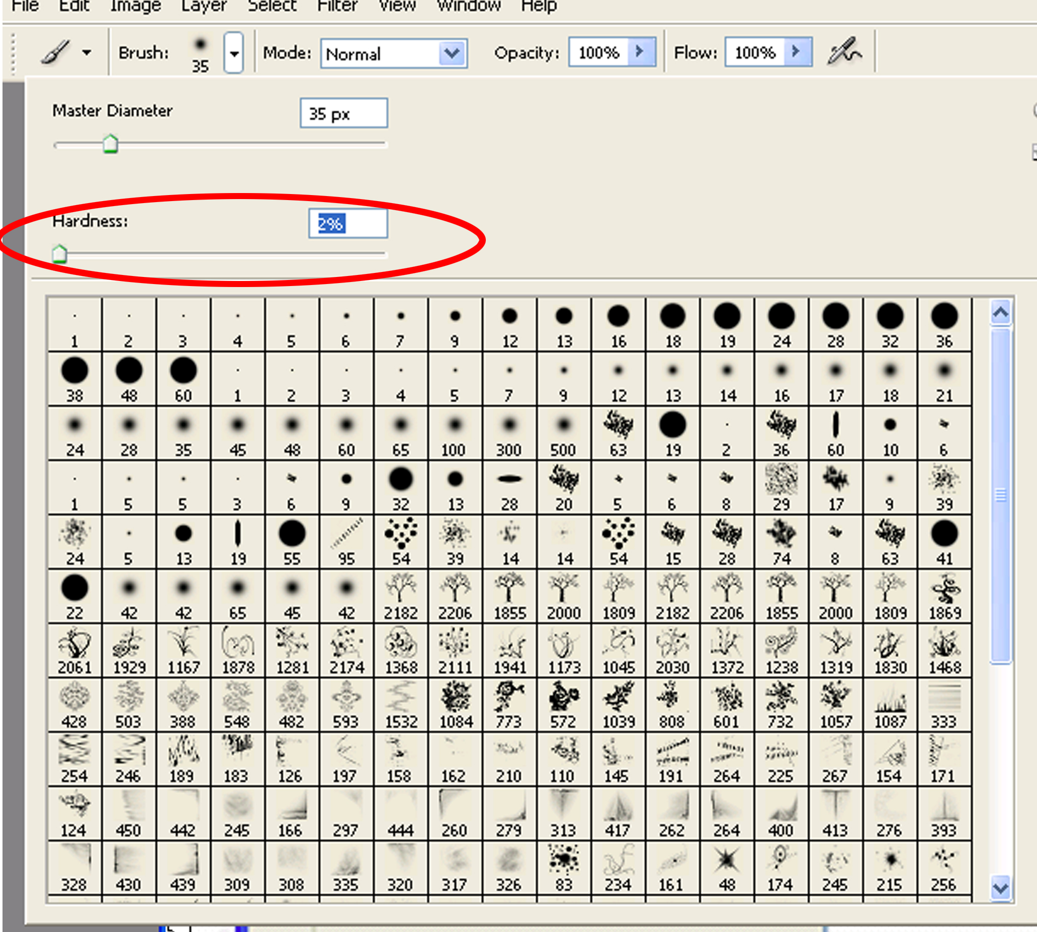Select the 2182 tree brush preset
This screenshot has width=1037, height=932.
pos(401,596)
